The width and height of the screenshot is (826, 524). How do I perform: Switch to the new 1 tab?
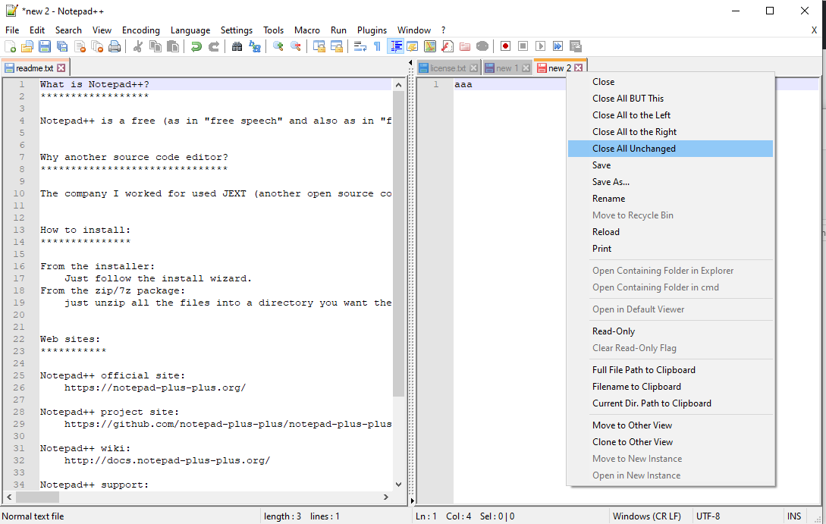tap(507, 68)
